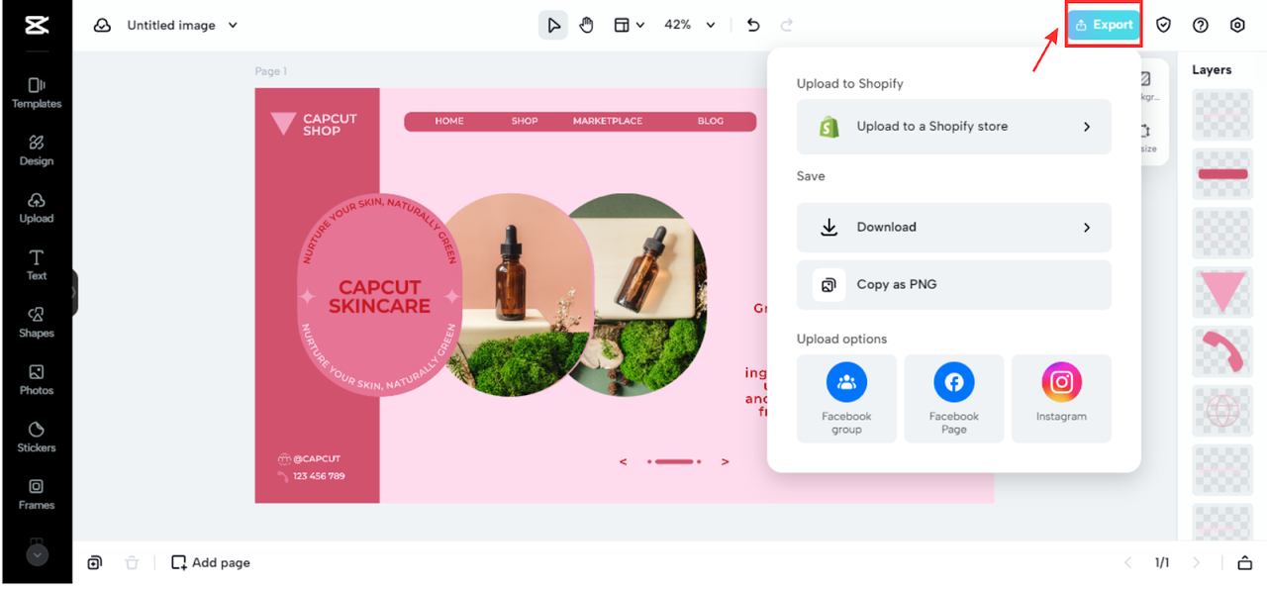Go to previous page arrow
The height and width of the screenshot is (589, 1267).
(1127, 563)
